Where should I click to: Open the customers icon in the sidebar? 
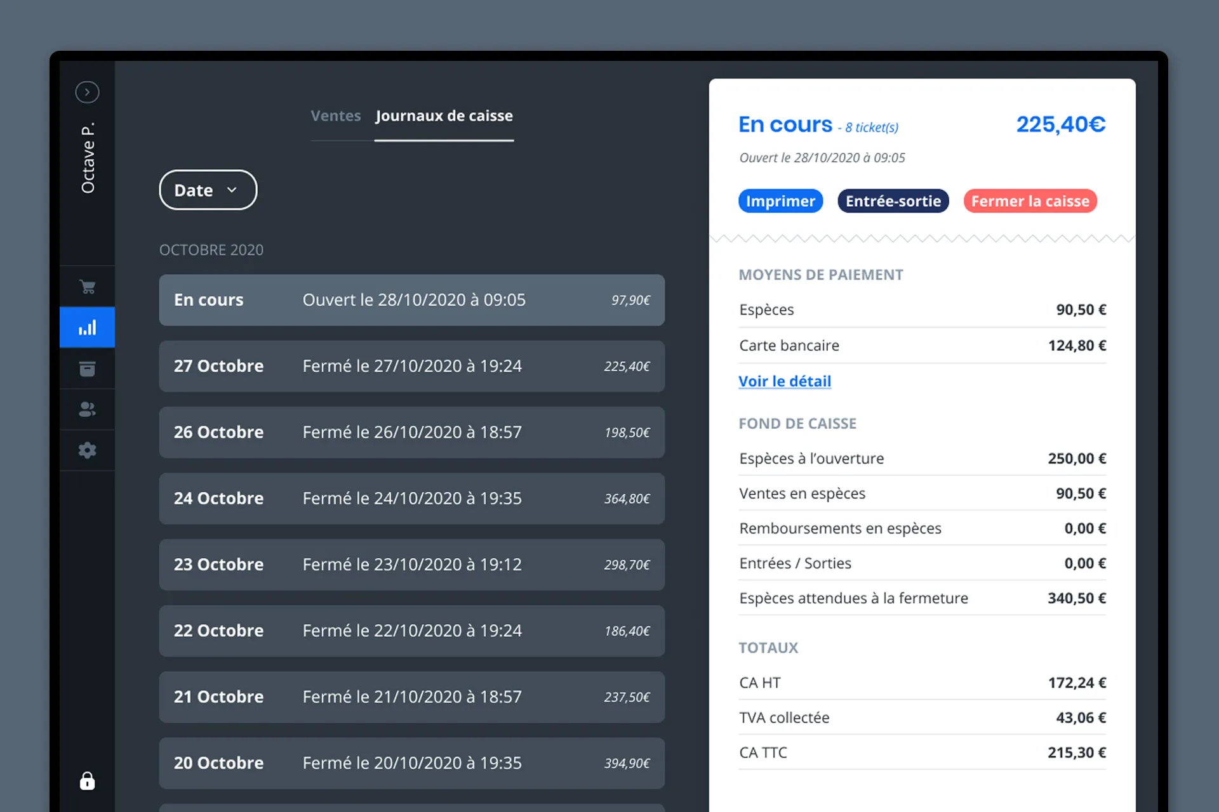click(x=87, y=409)
